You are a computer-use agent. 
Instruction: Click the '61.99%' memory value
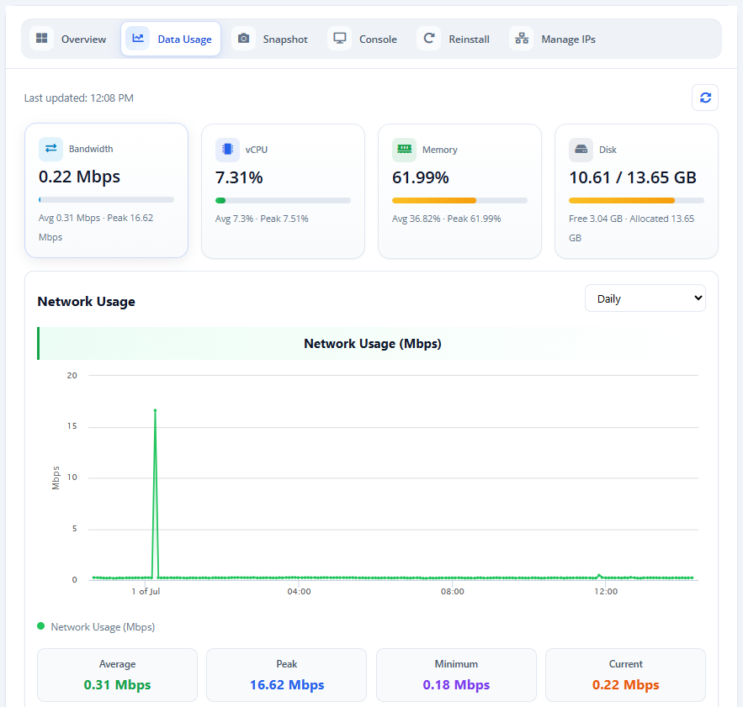421,177
